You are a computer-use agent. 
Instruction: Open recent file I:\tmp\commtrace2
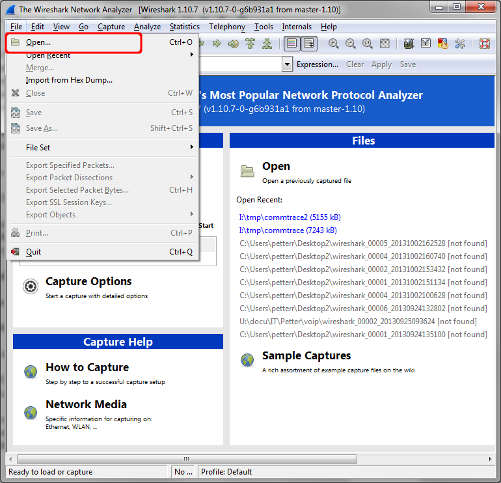coord(290,217)
